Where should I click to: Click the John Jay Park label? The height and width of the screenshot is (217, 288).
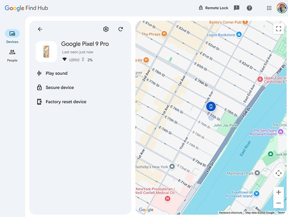(225, 125)
